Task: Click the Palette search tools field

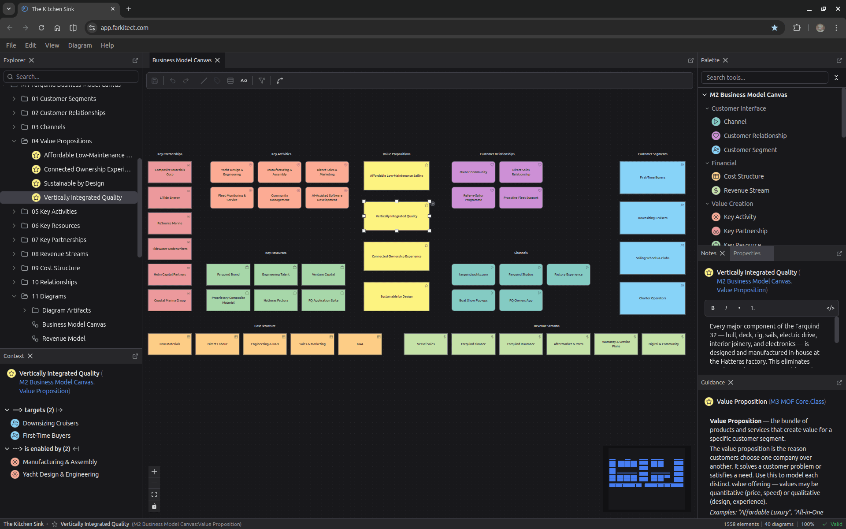Action: pos(764,78)
